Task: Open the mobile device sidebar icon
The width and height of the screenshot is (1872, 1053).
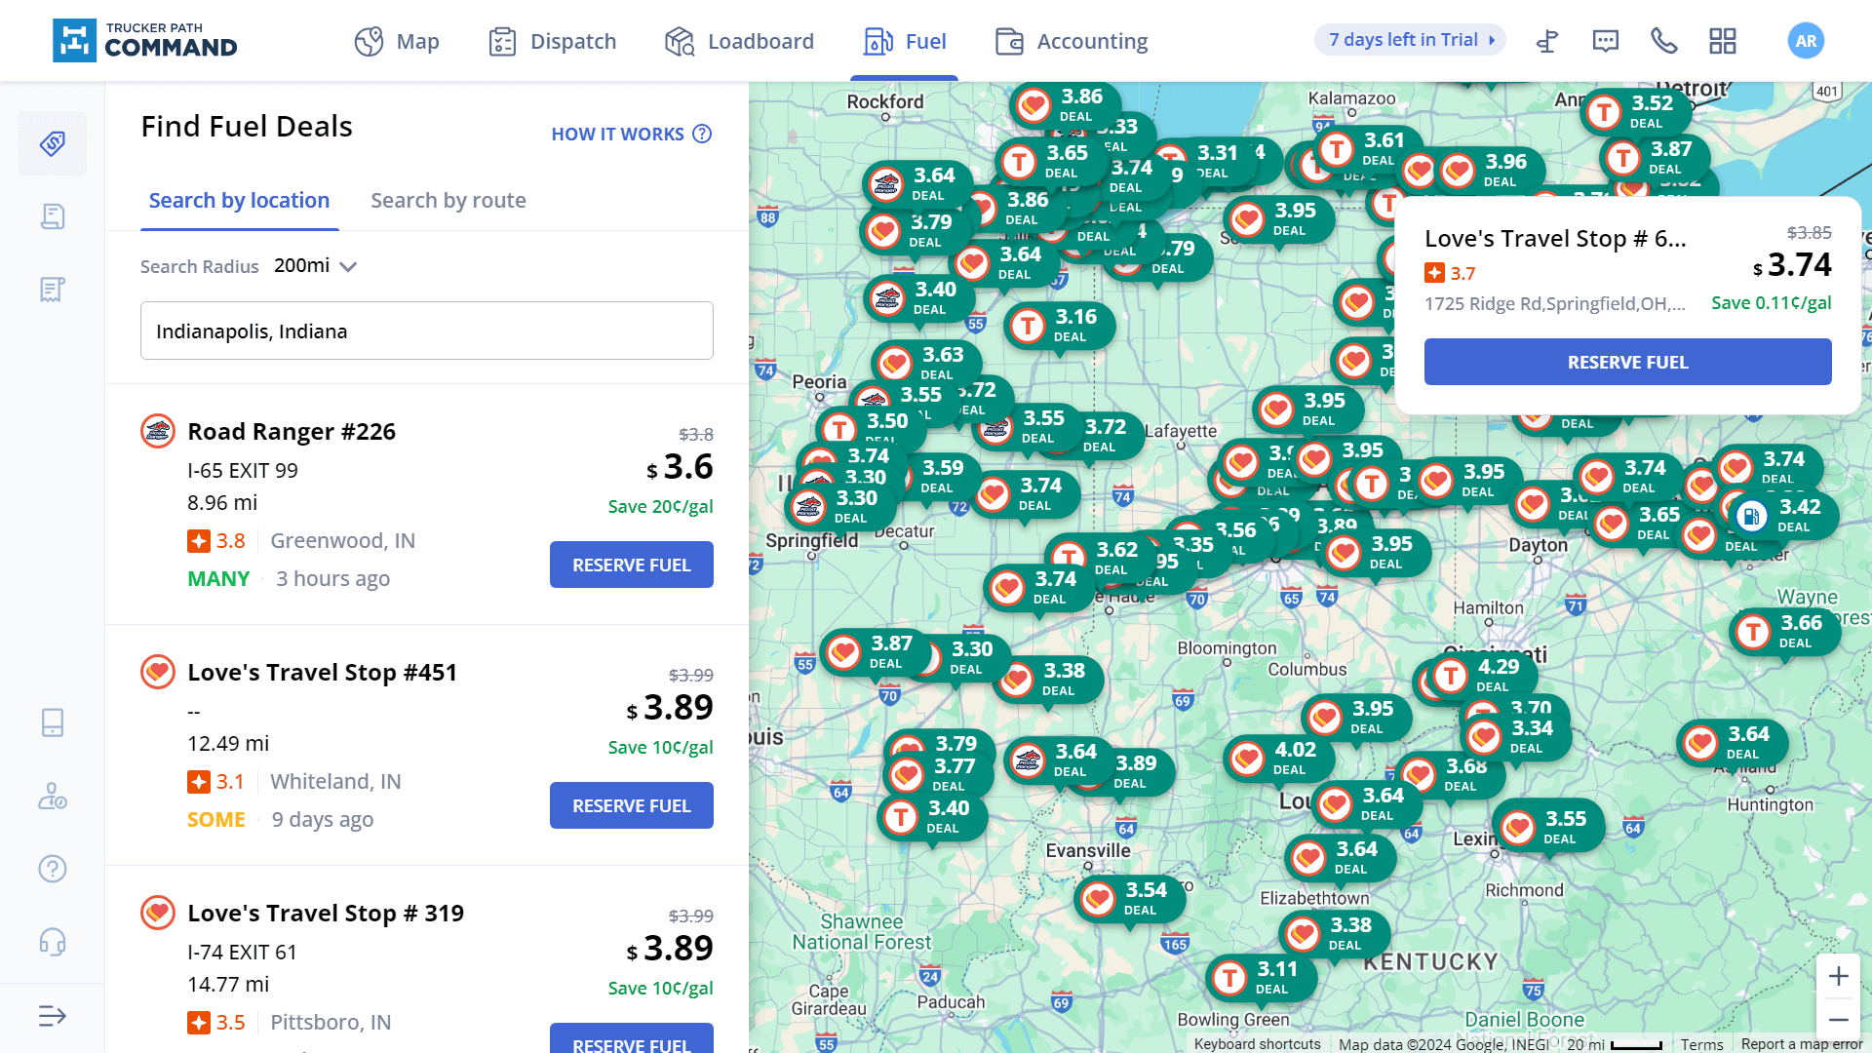Action: [x=53, y=722]
